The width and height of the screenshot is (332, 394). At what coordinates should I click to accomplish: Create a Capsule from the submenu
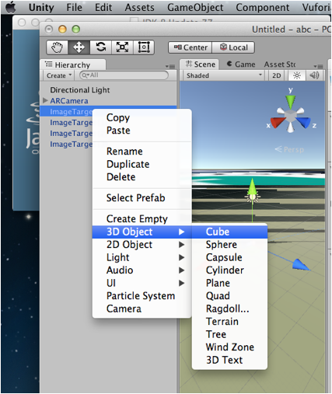pos(229,257)
